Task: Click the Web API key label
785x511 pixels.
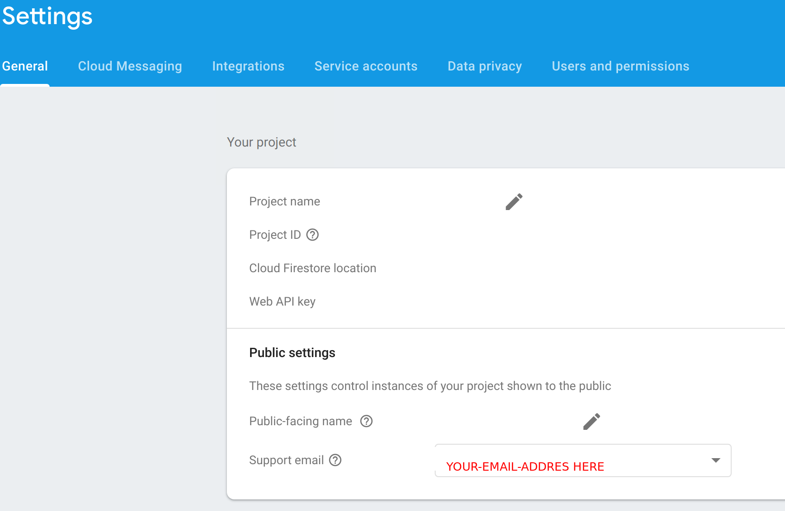Action: coord(282,302)
